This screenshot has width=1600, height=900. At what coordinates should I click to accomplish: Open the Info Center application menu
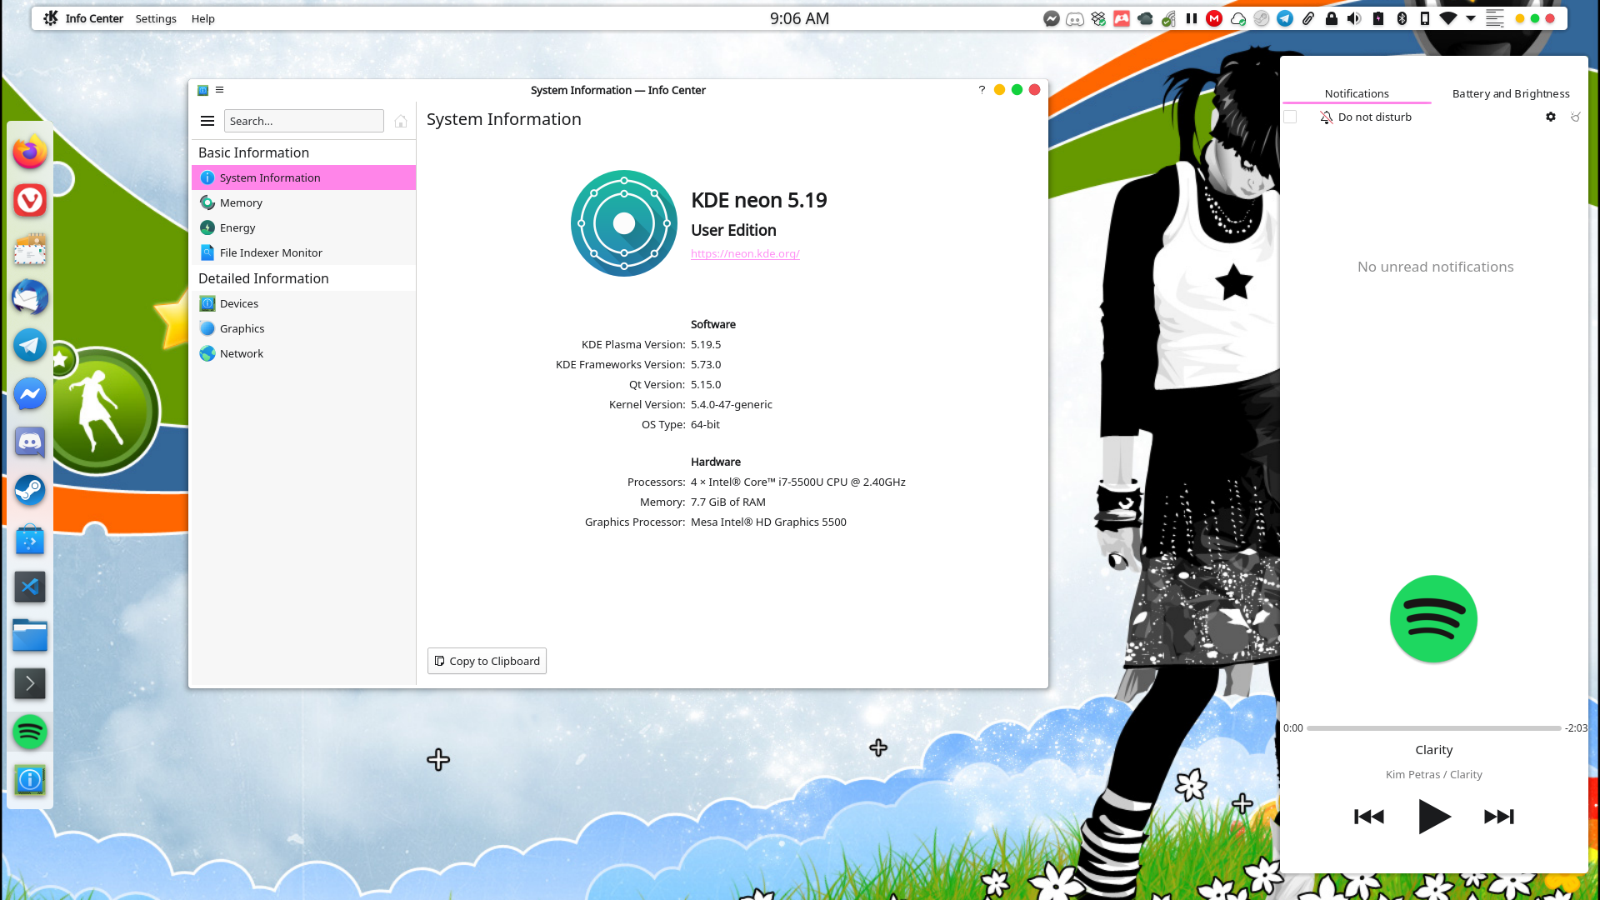93,18
